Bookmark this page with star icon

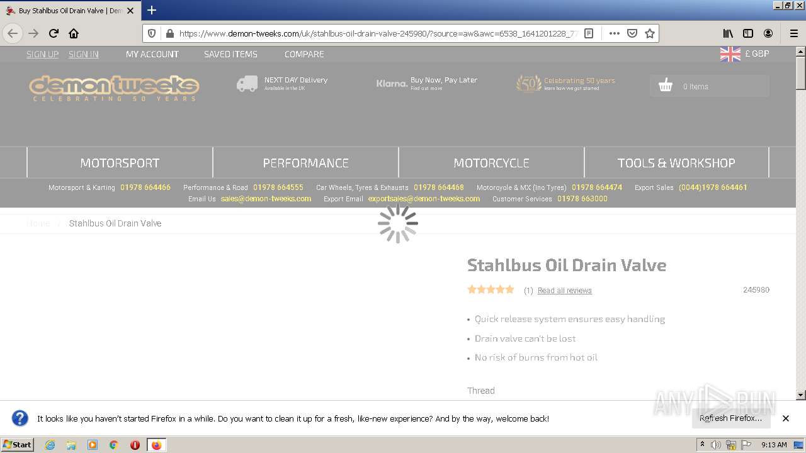pyautogui.click(x=650, y=33)
